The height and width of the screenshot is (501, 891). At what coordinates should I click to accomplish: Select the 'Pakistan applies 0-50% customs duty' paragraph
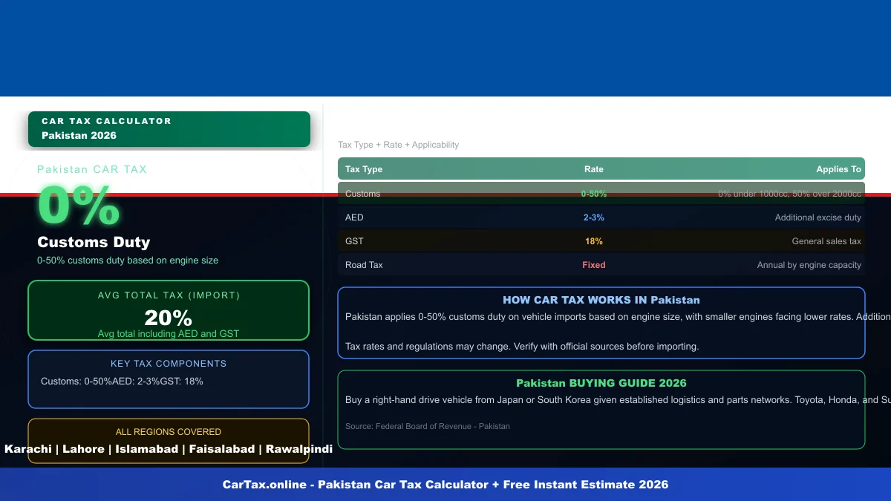(x=618, y=317)
